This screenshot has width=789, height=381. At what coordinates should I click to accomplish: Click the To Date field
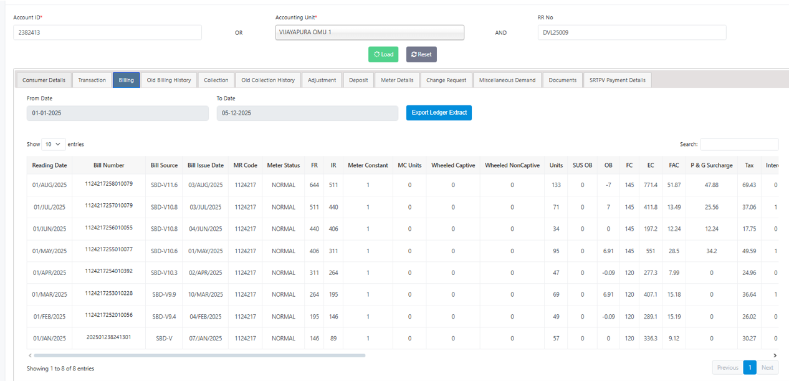(x=307, y=113)
